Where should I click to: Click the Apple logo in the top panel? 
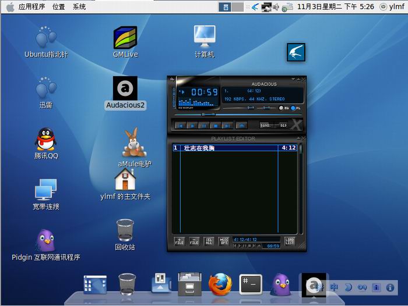[x=10, y=7]
